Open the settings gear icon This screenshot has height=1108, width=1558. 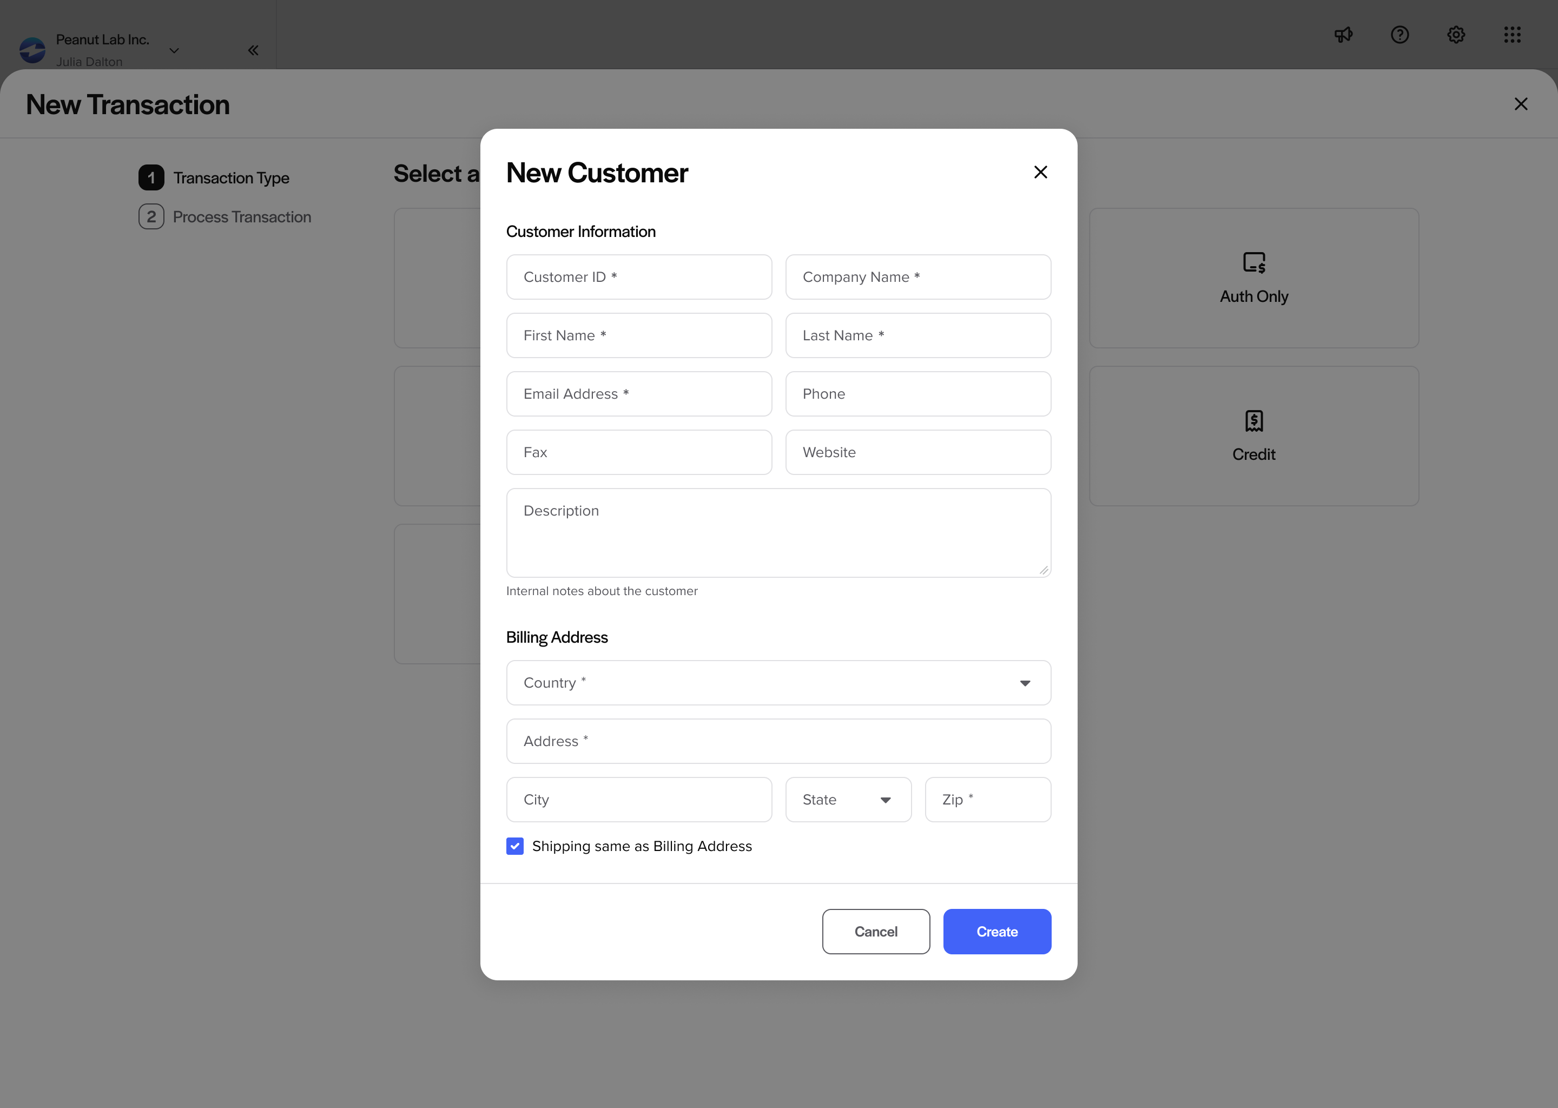click(1456, 35)
